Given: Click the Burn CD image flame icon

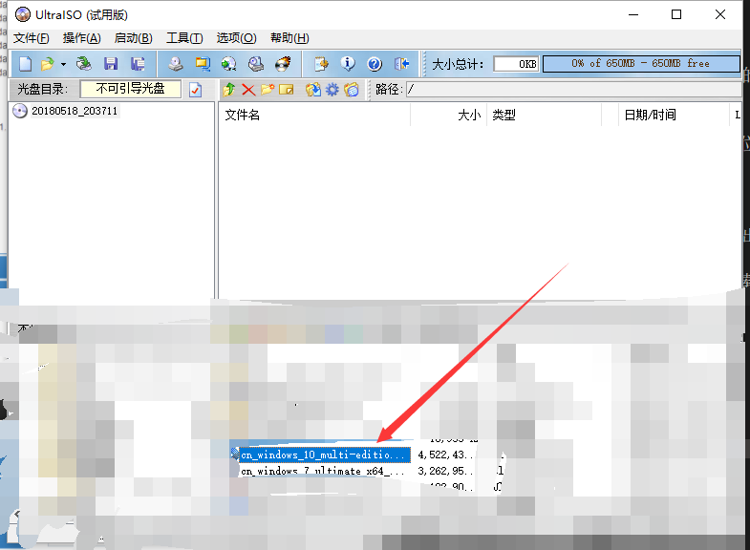Looking at the screenshot, I should point(283,64).
